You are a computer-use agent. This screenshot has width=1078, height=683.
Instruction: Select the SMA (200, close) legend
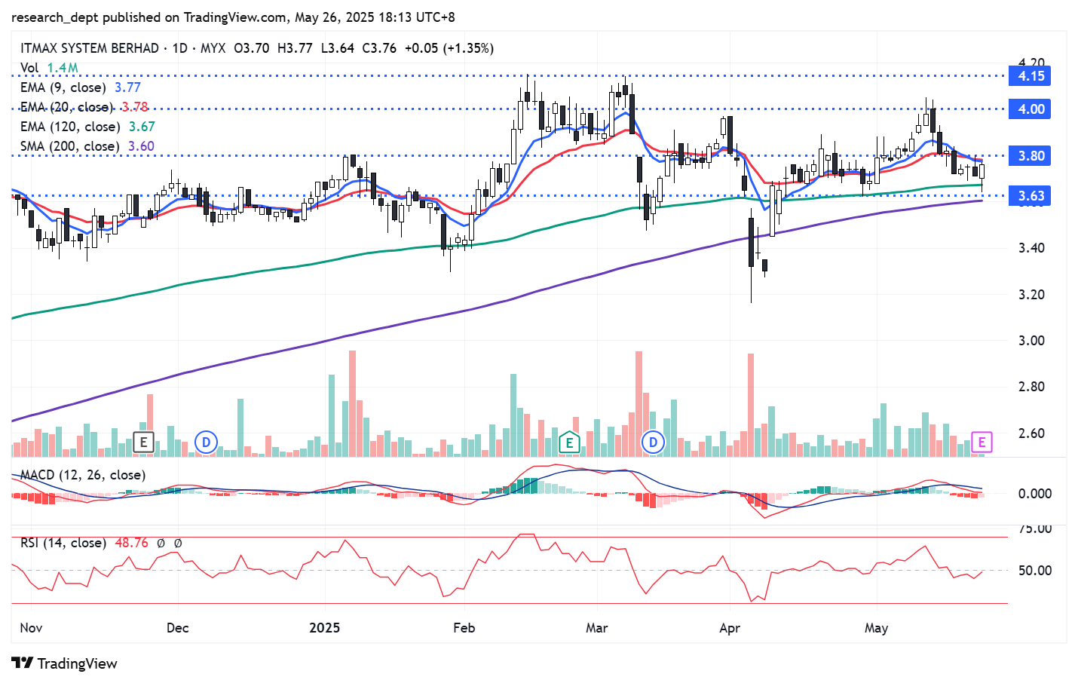(87, 146)
